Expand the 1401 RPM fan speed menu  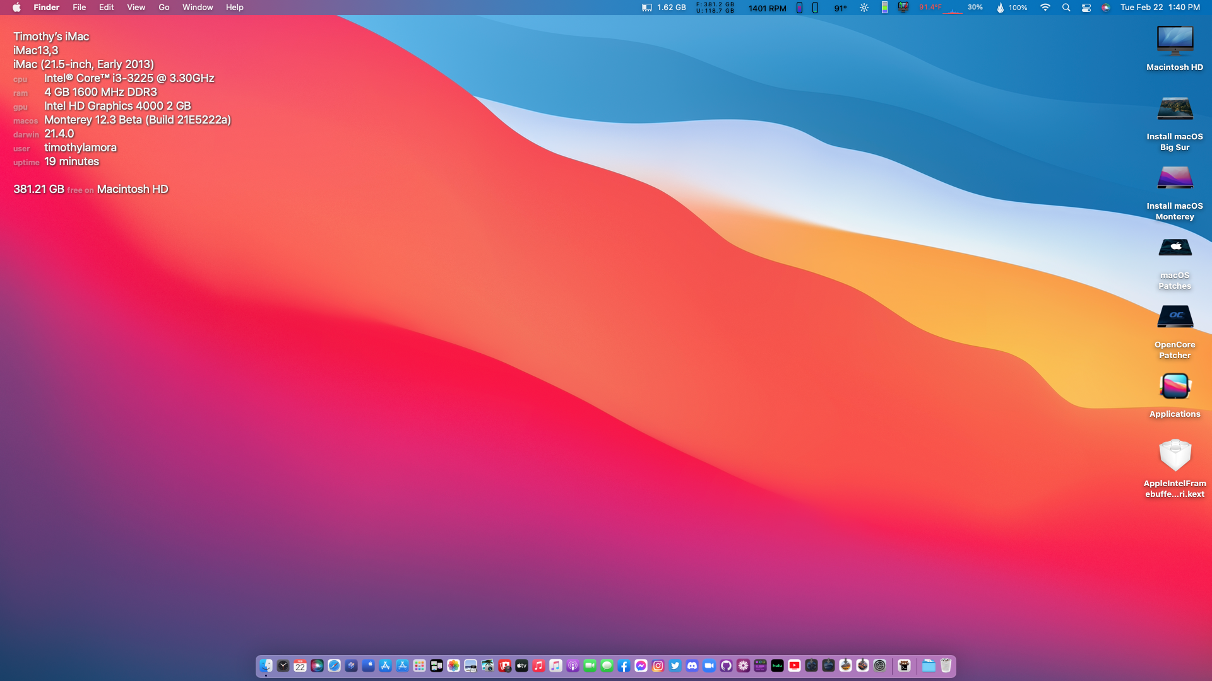(767, 8)
